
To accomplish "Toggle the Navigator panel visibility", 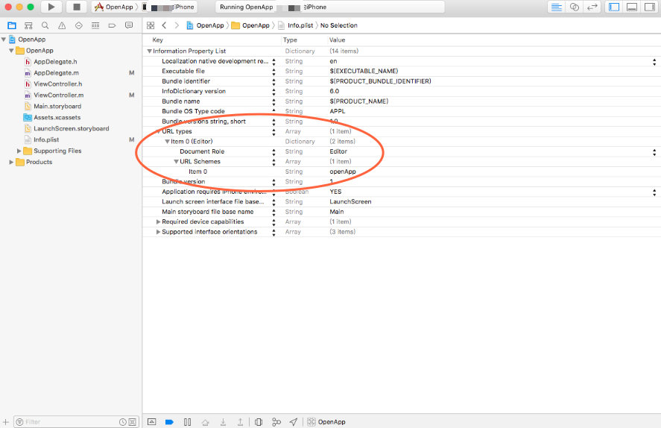I will [614, 7].
